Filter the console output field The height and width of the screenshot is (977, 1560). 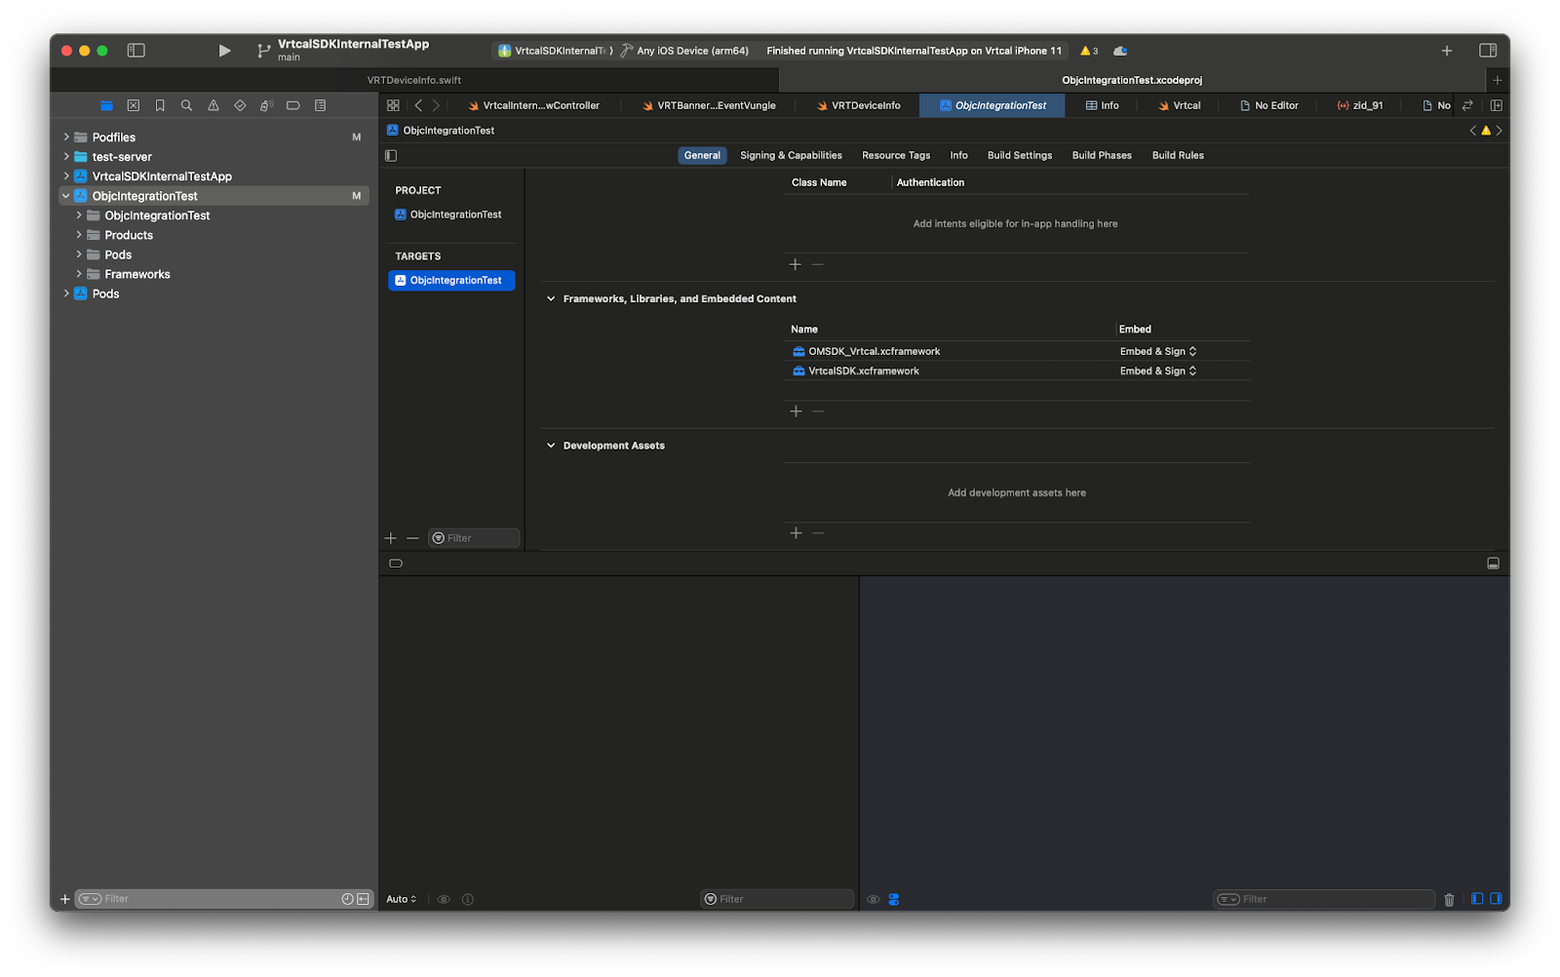pyautogui.click(x=1324, y=899)
